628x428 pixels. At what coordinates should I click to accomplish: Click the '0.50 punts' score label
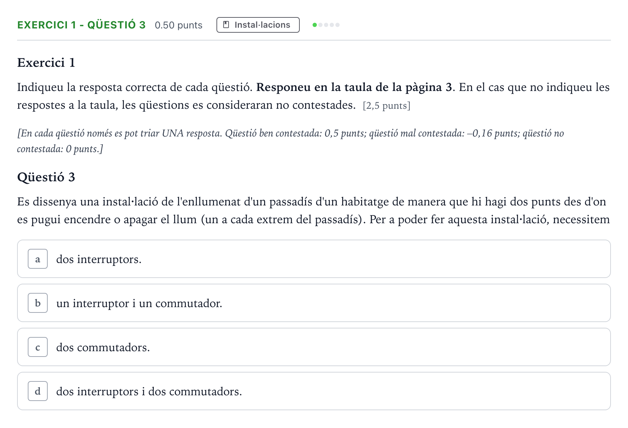click(179, 25)
